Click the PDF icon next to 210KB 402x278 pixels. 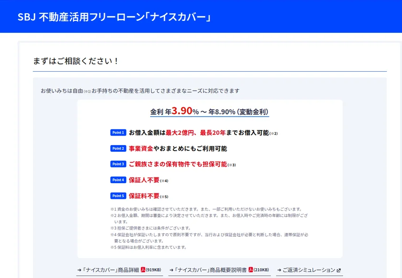tap(251, 269)
